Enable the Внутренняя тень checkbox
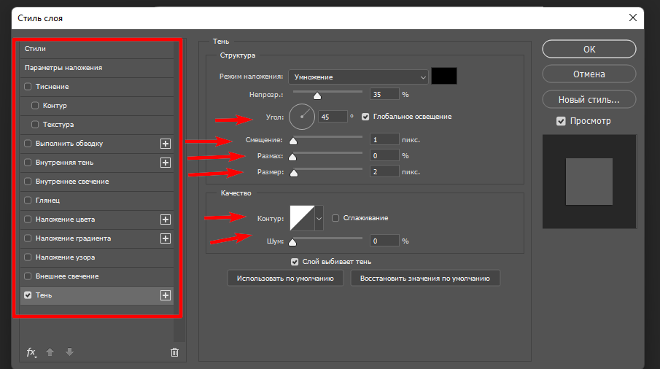 pos(28,163)
